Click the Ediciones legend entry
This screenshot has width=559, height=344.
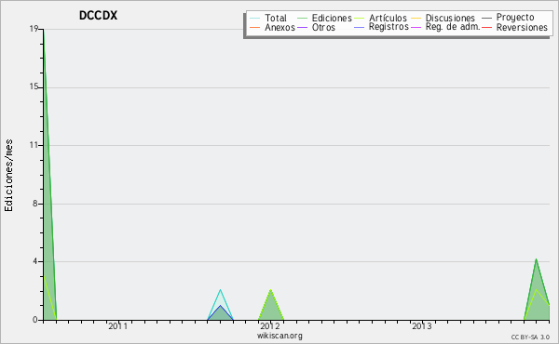[332, 19]
